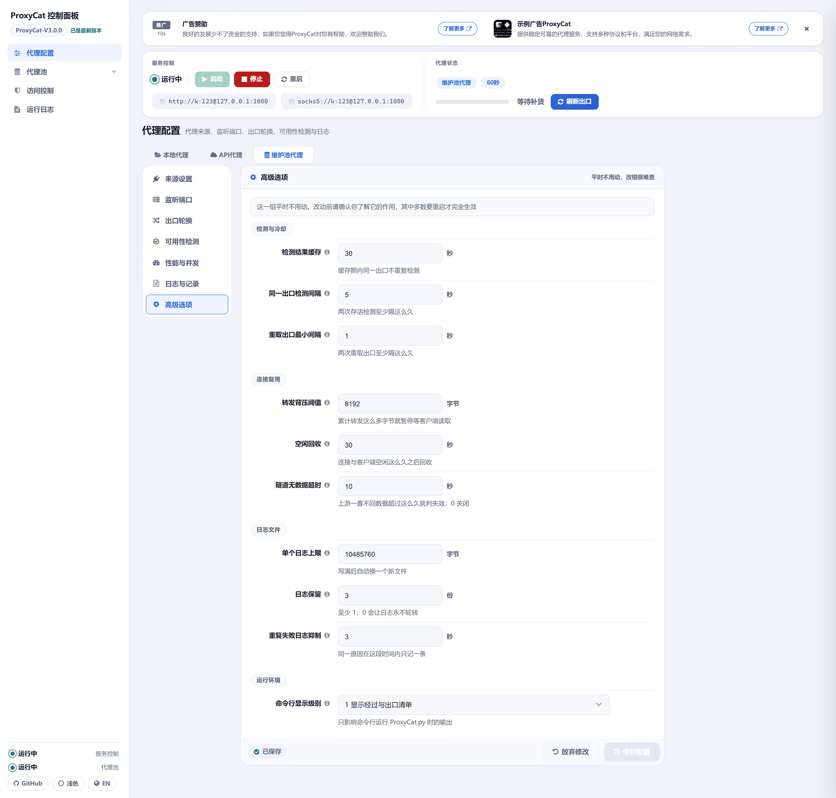The width and height of the screenshot is (836, 798).
Task: Focus the 检测结果缓存 input field
Action: 390,253
